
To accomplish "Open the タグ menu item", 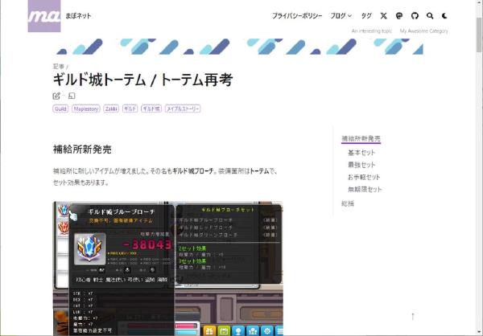I will (366, 16).
